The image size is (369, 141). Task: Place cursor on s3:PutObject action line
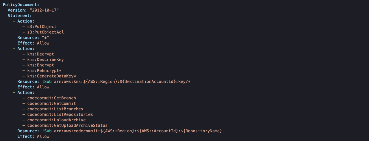[42, 27]
